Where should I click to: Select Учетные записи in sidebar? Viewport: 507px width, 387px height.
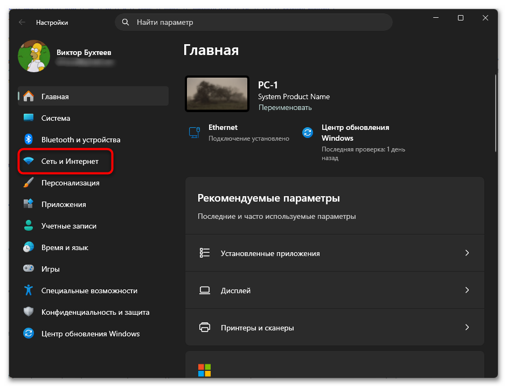pos(93,226)
